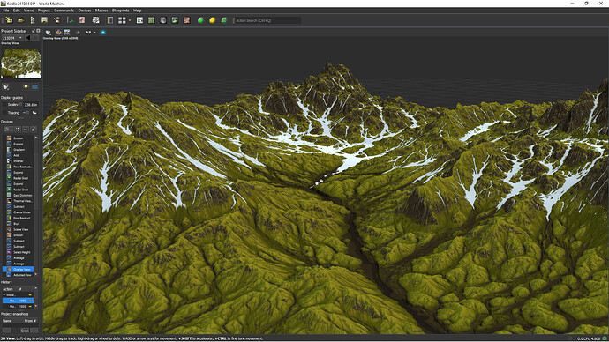Click the viewport lighting image icon

58,33
